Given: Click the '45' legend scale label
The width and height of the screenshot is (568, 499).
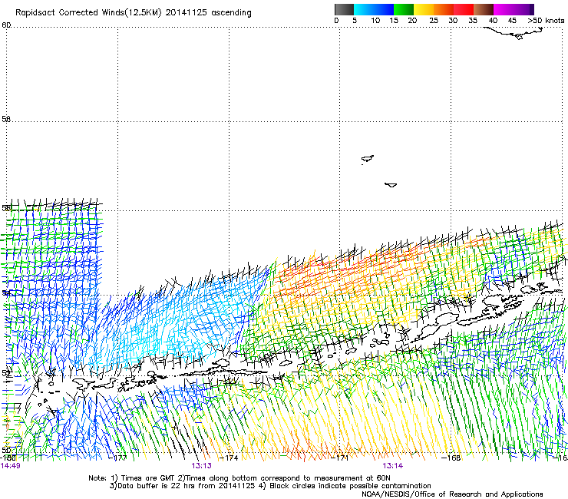Looking at the screenshot, I should [x=512, y=21].
